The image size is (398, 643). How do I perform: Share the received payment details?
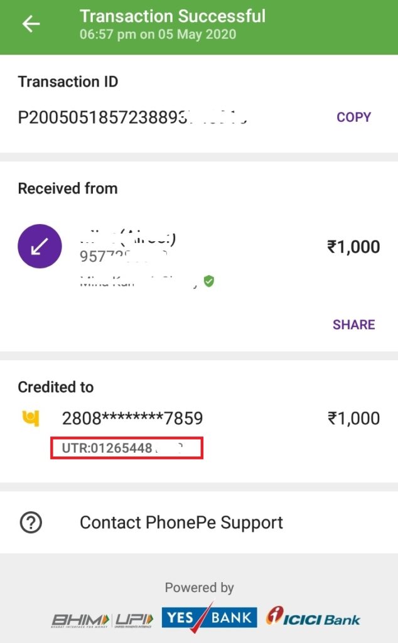pyautogui.click(x=353, y=325)
